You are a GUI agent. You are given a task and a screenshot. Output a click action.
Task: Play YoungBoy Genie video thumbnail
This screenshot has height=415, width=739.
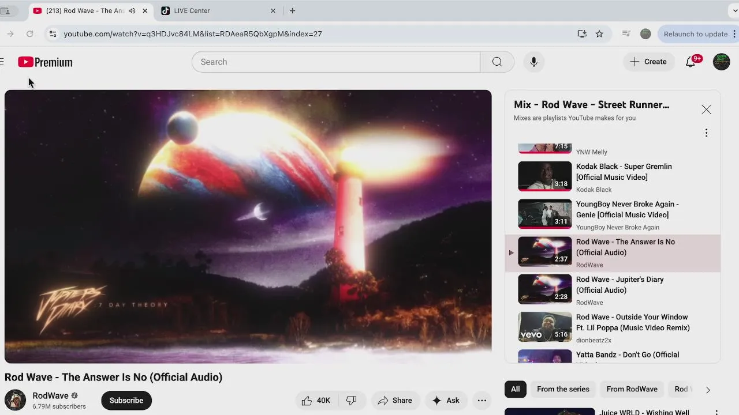544,214
